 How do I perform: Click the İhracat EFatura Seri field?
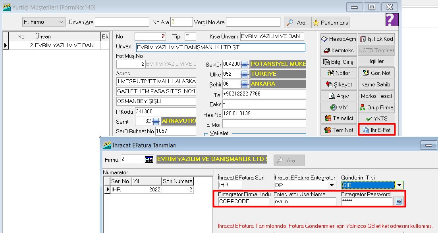[230, 185]
